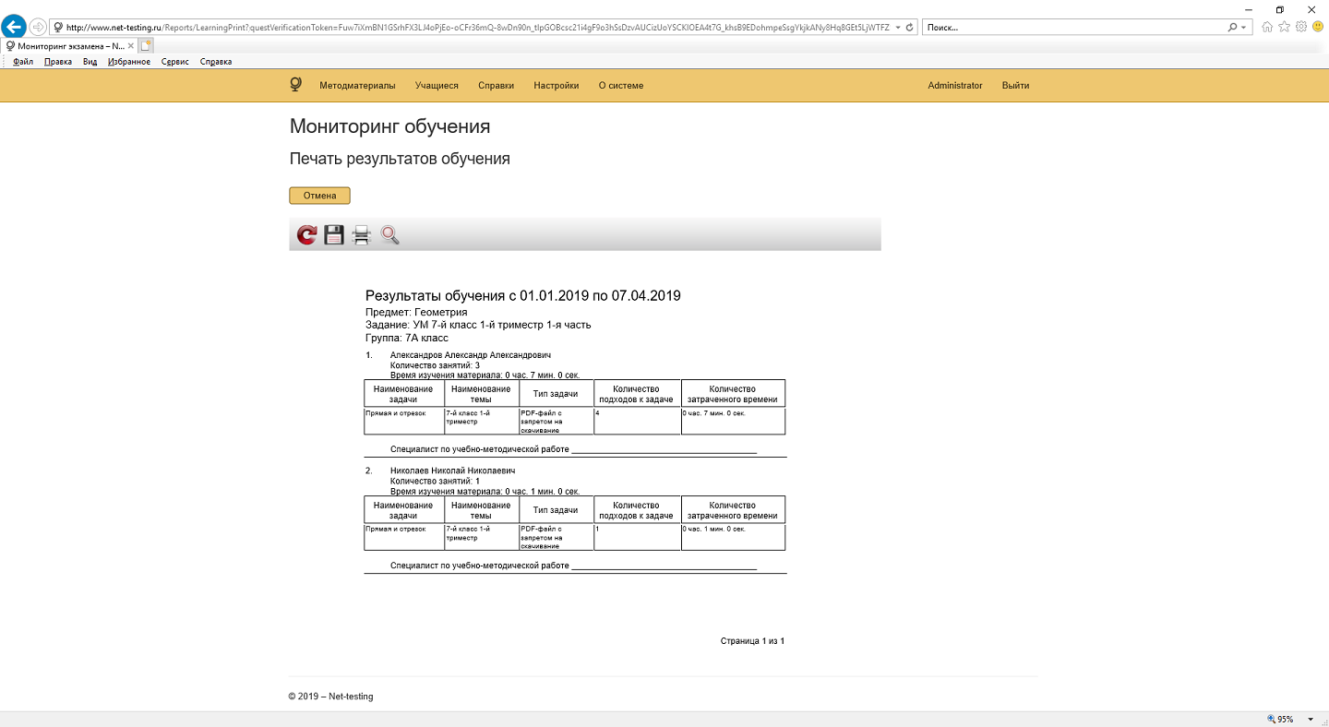This screenshot has width=1329, height=727.
Task: Open the Правка menu
Action: point(58,62)
